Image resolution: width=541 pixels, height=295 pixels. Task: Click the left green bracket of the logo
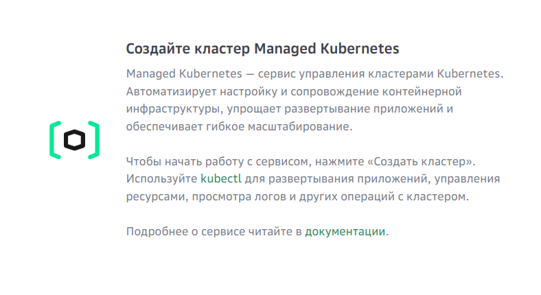(x=55, y=140)
